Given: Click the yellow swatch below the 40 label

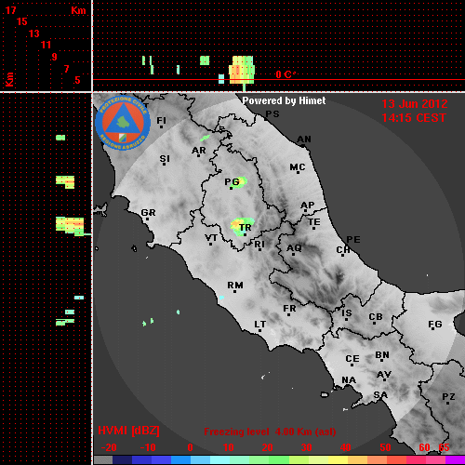Looking at the screenshot, I should 338,459.
